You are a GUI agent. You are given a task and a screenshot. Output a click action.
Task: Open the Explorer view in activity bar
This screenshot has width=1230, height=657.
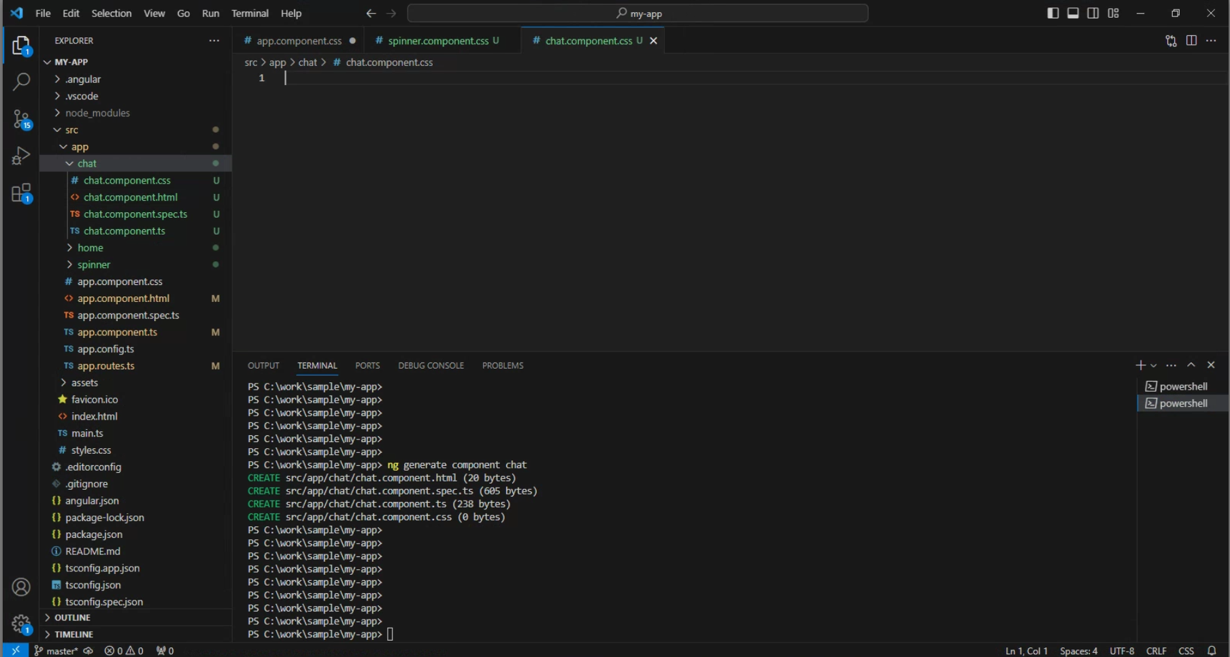point(21,46)
